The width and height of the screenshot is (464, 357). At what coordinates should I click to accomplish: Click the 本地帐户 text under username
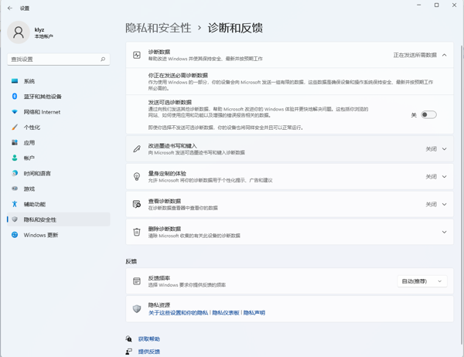[44, 36]
